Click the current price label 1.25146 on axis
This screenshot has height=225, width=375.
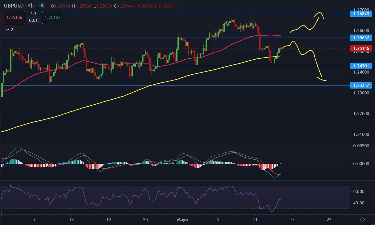click(x=361, y=48)
